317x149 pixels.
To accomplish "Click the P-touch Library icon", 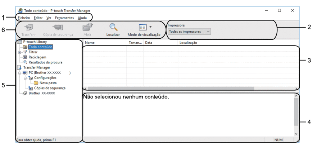I will (x=20, y=42).
